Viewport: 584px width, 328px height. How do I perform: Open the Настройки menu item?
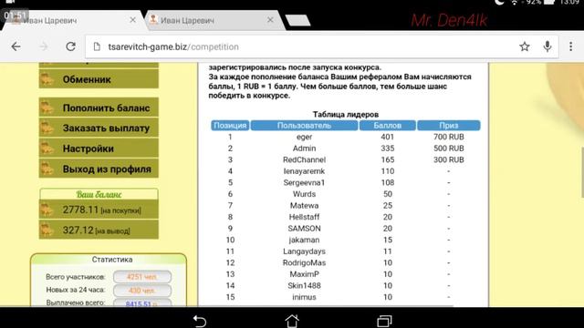(99, 149)
